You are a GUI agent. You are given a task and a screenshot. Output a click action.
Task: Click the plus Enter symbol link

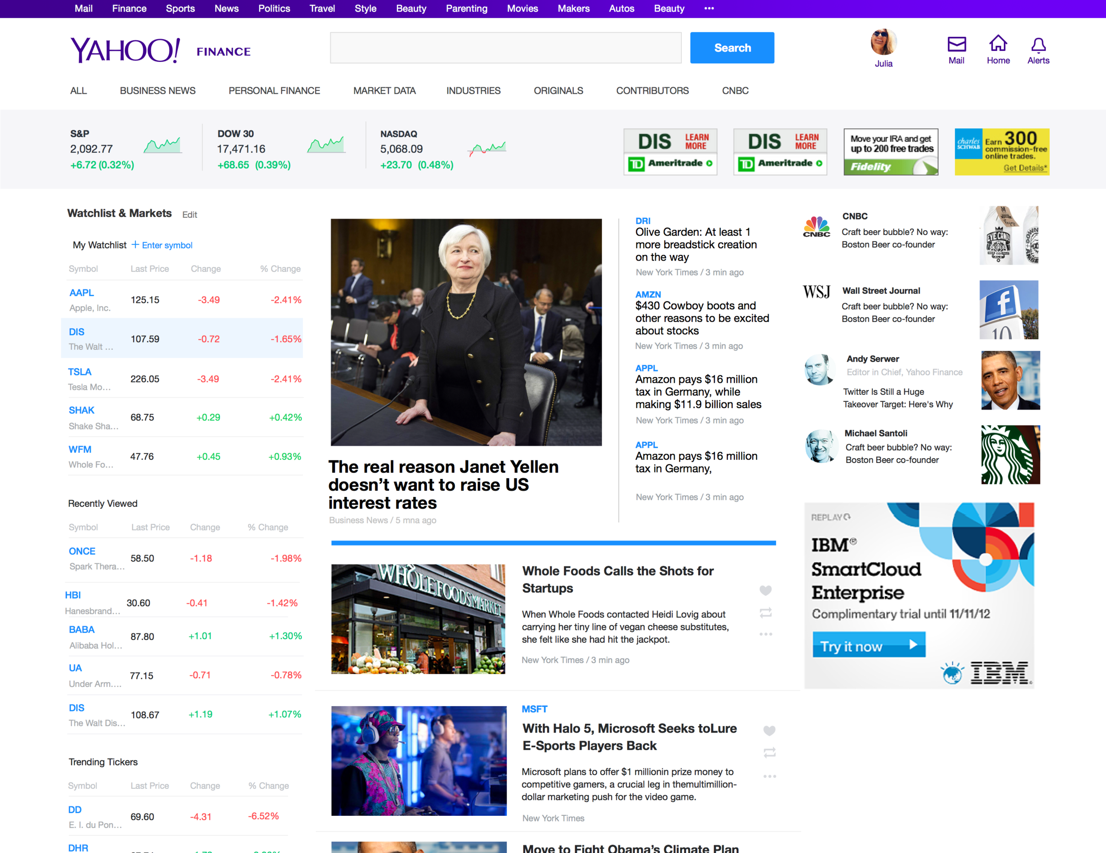(x=162, y=245)
